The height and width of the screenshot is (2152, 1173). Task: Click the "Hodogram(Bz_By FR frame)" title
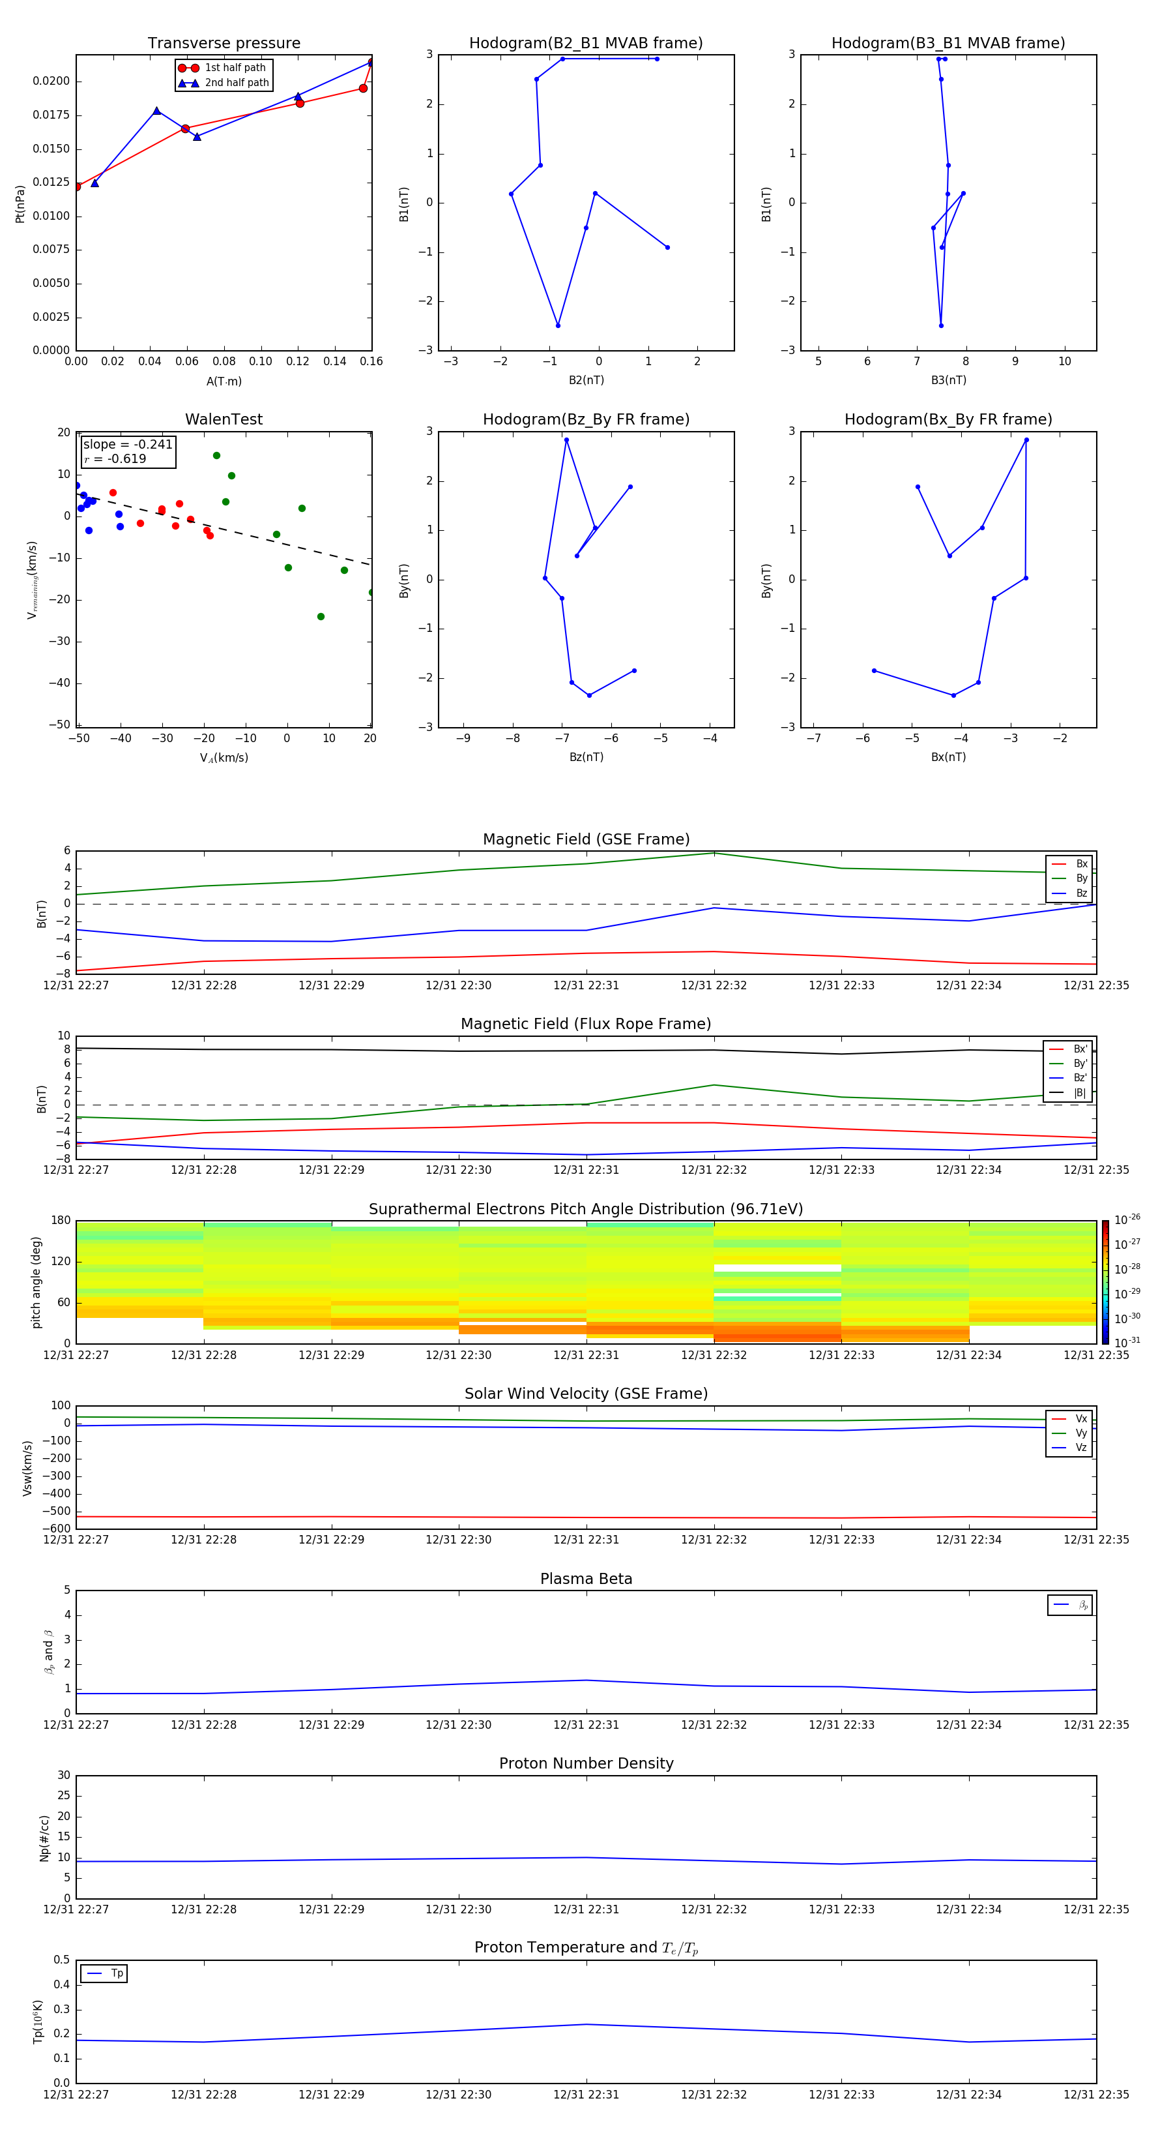(586, 419)
